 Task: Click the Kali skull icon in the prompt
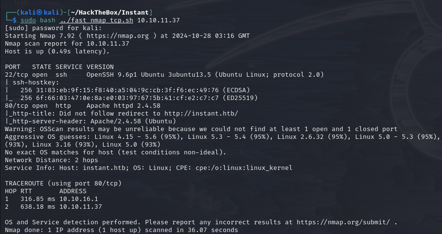tap(39, 13)
